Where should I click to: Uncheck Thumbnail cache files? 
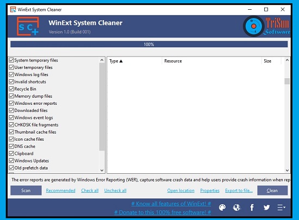(11, 132)
